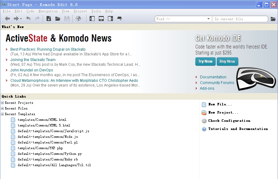The width and height of the screenshot is (278, 186).
Task: Open the Forward arrow history dropdown
Action: click(x=21, y=19)
